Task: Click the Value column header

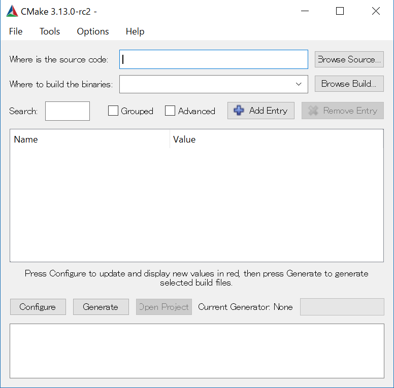Action: pos(276,139)
